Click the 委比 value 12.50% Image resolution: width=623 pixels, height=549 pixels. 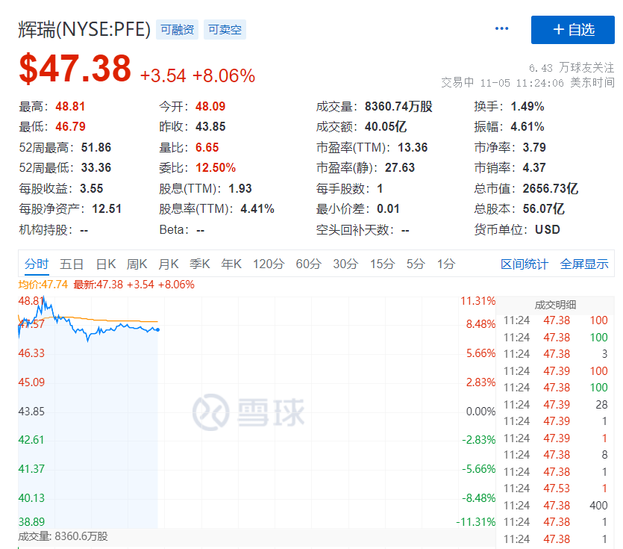pyautogui.click(x=216, y=168)
